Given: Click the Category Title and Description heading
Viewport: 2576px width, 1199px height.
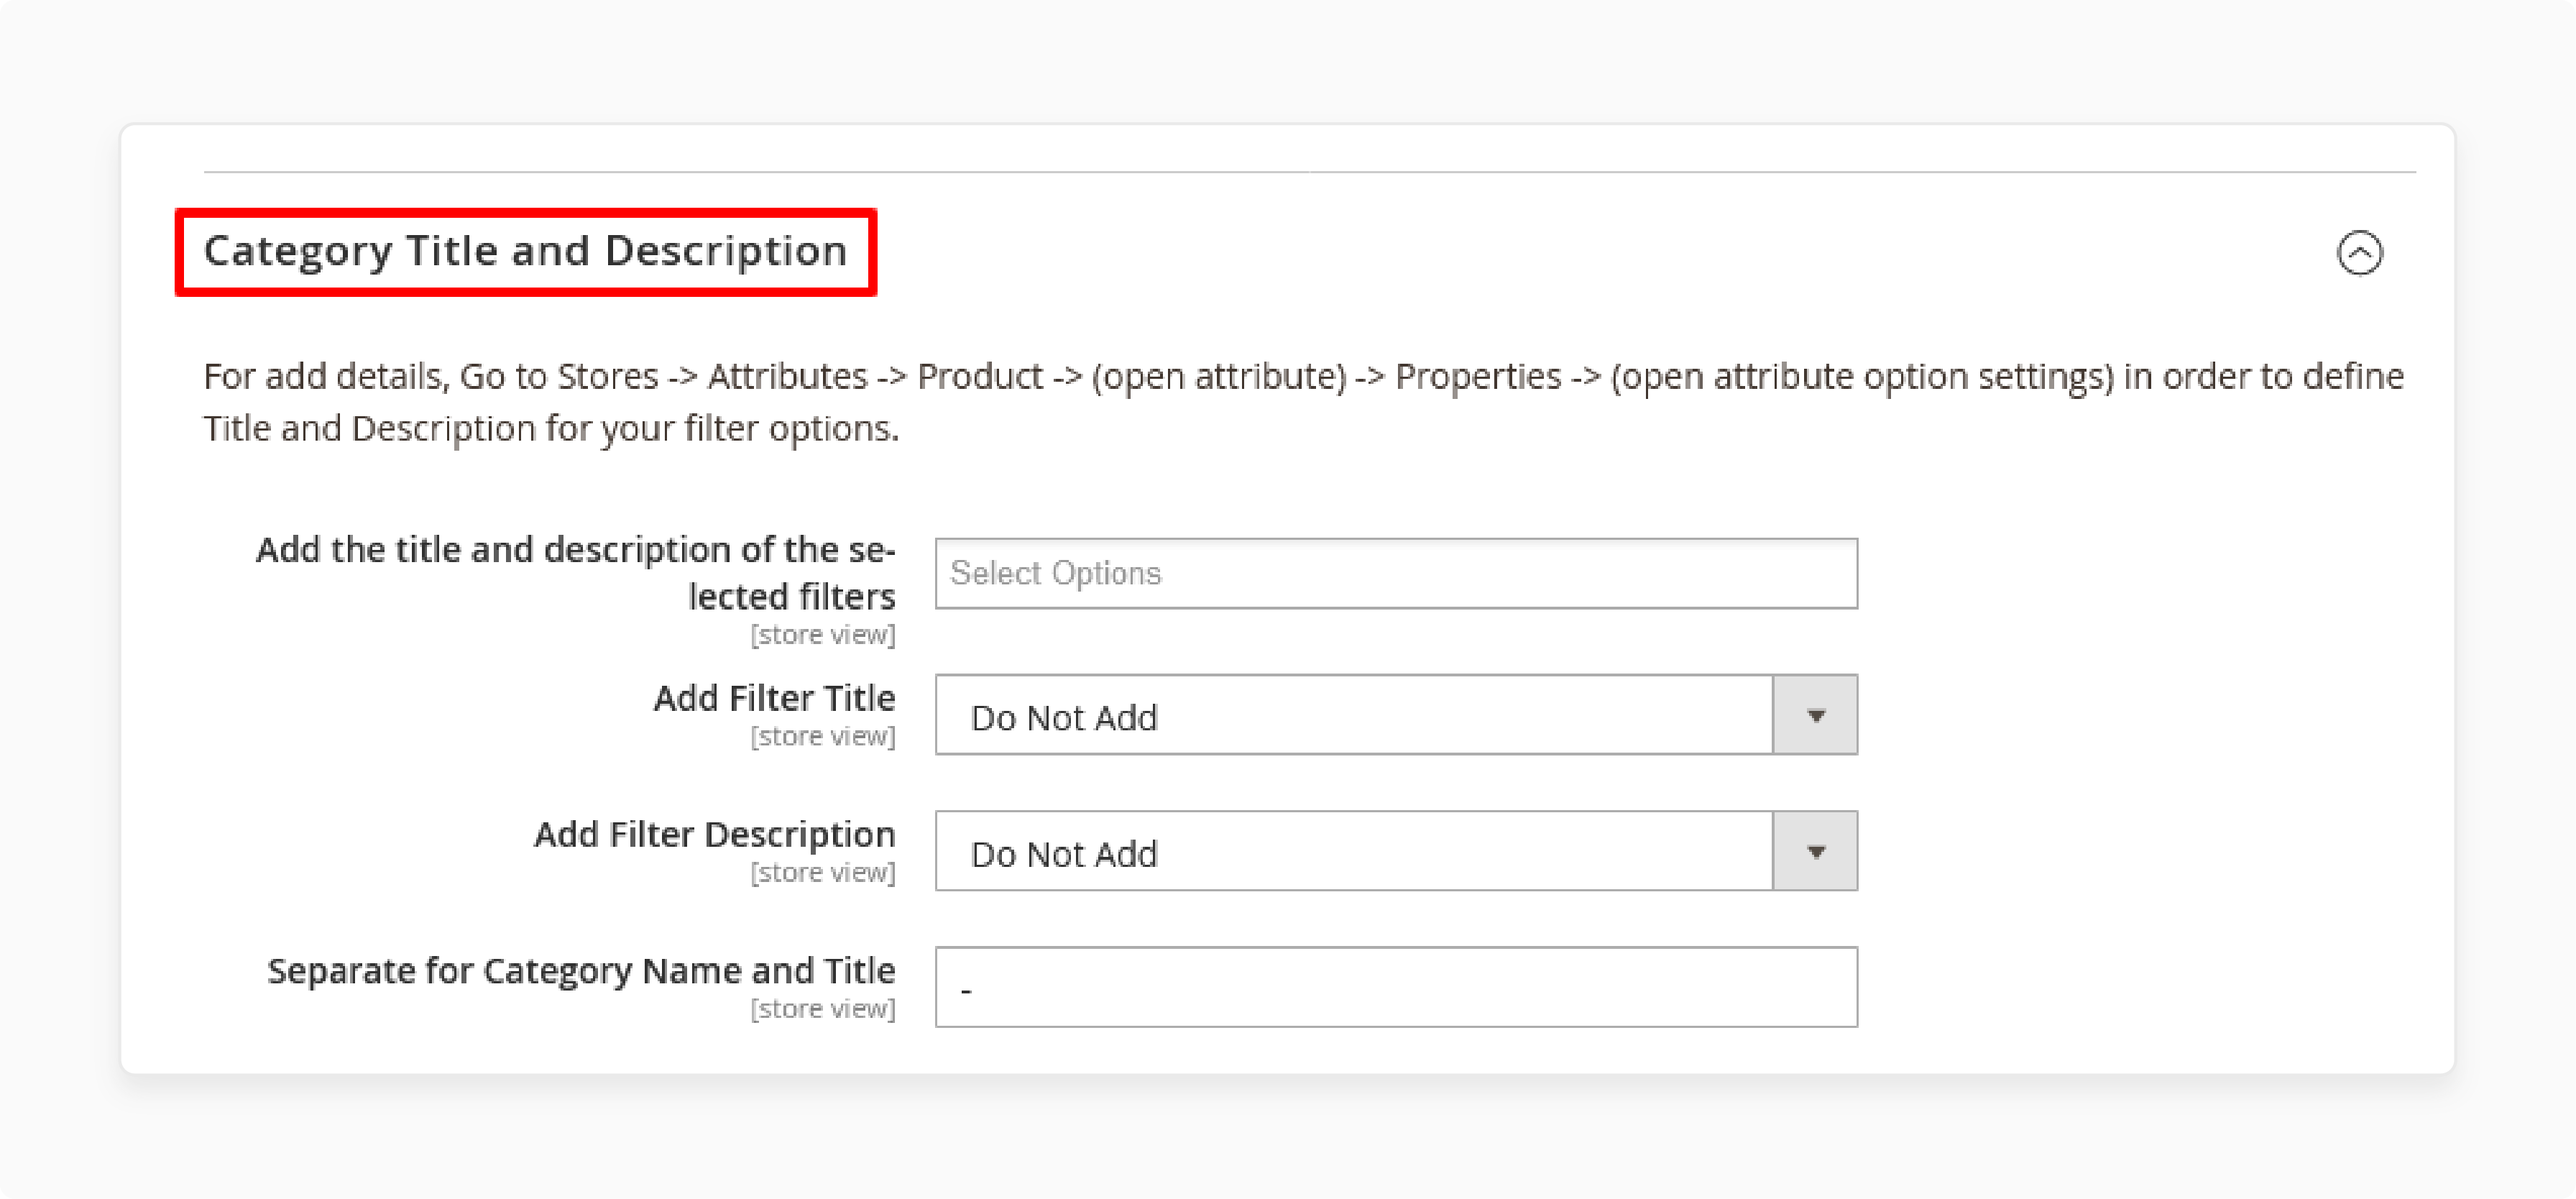Looking at the screenshot, I should pos(525,251).
